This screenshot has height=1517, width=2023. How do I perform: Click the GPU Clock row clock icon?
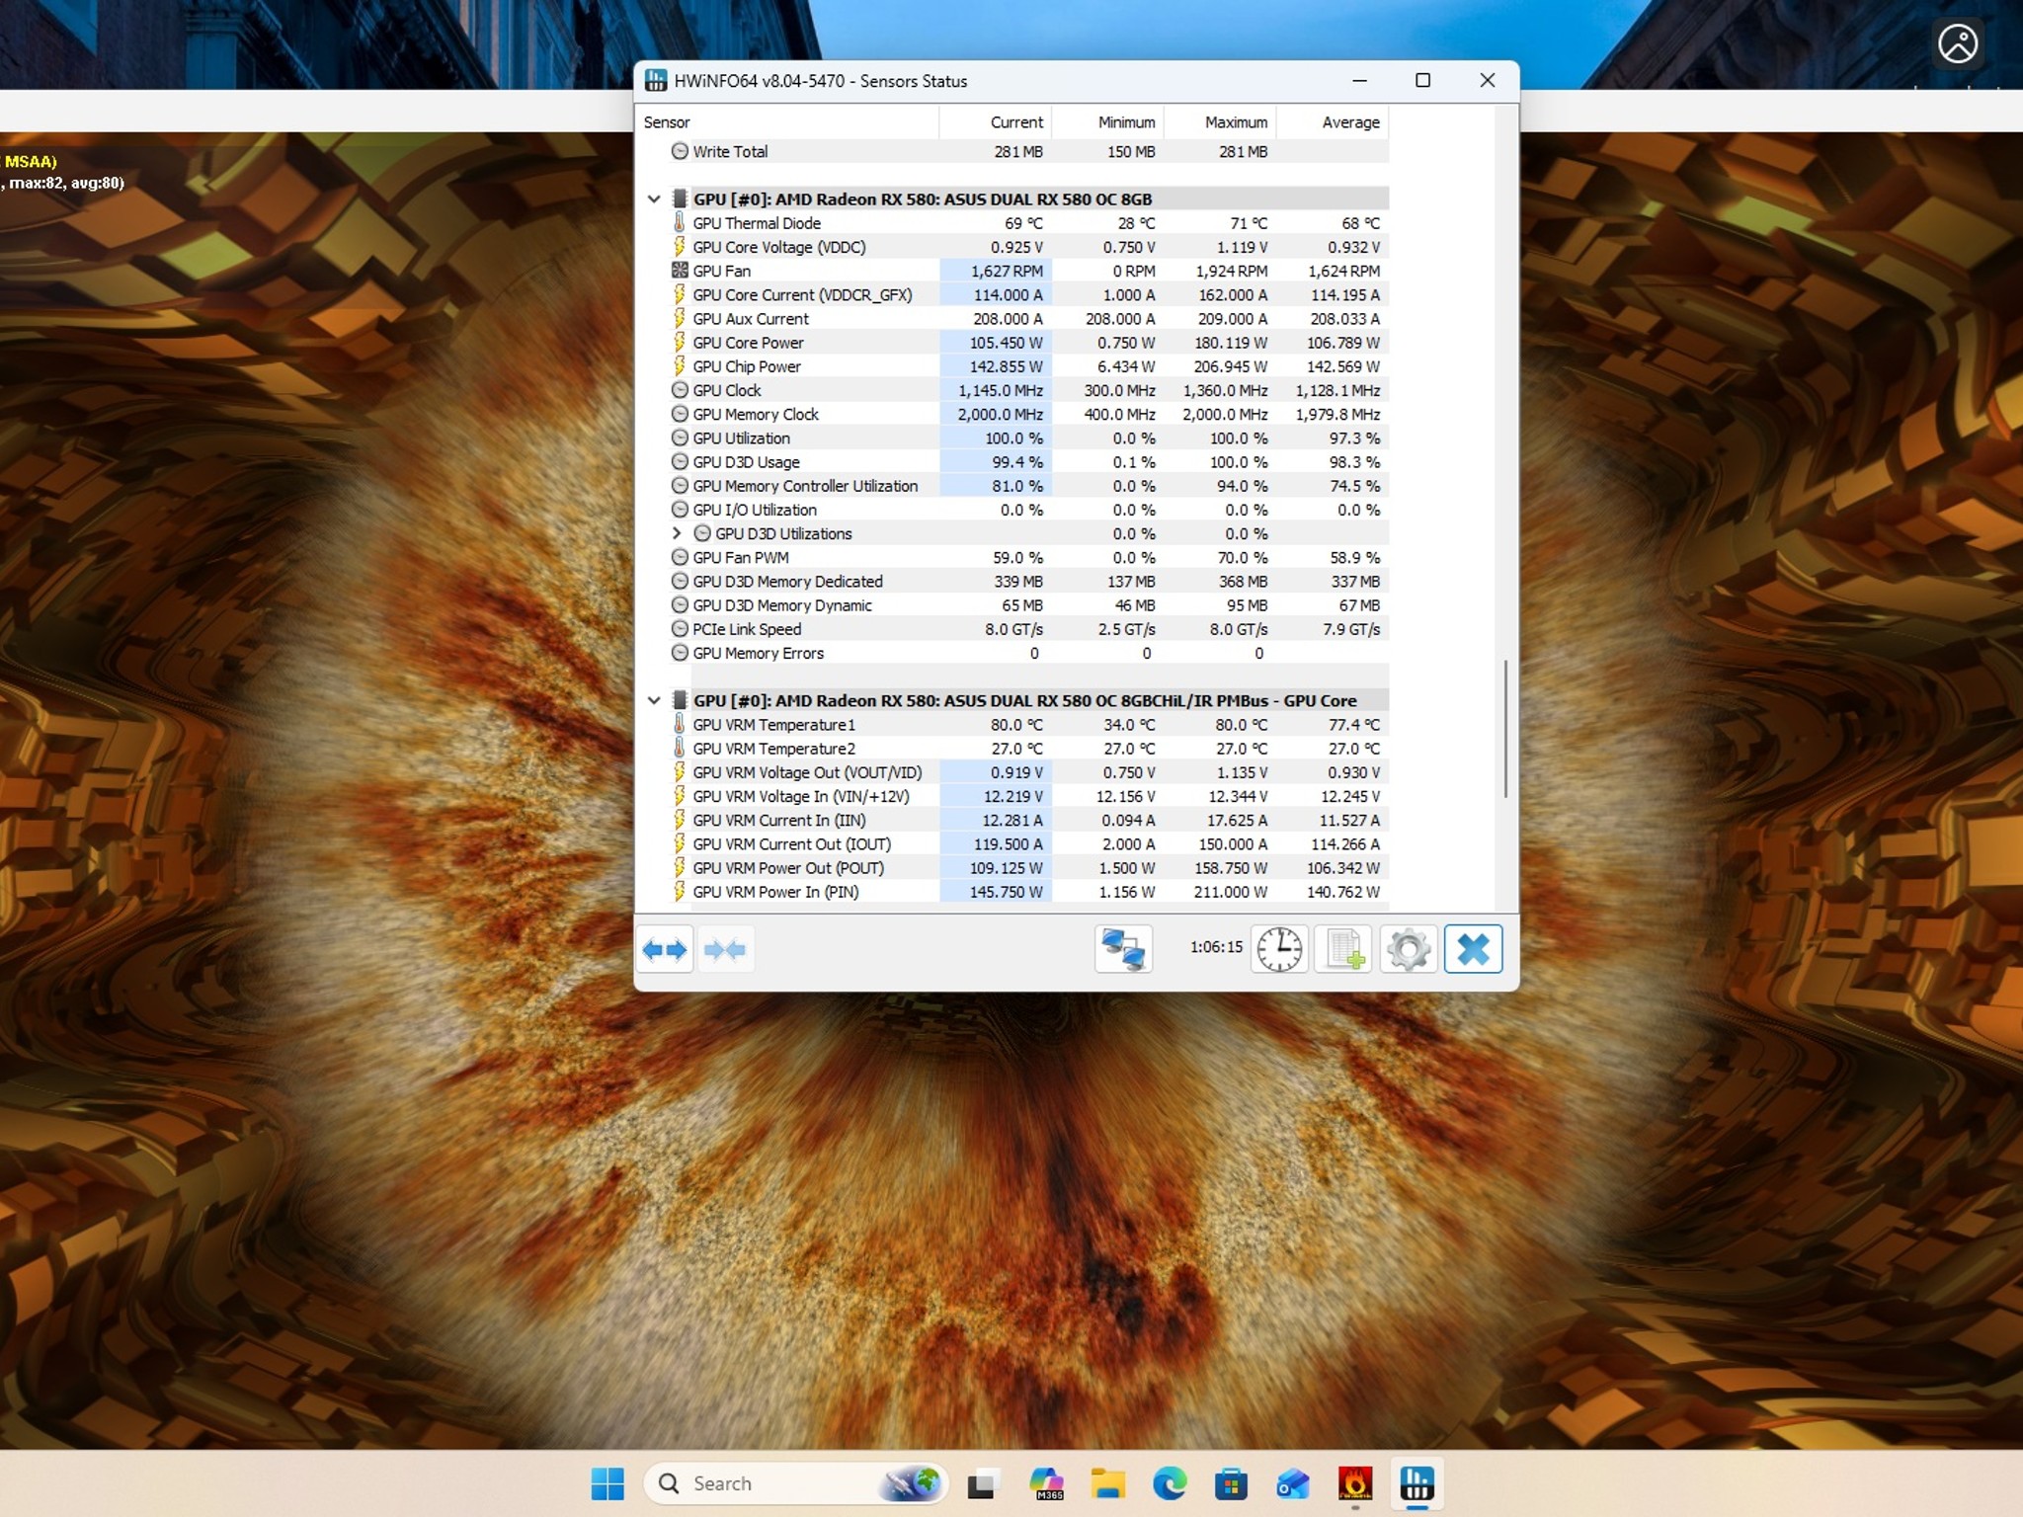click(680, 390)
